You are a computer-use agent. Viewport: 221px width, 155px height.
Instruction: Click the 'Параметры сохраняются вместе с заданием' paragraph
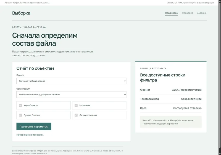52,53
